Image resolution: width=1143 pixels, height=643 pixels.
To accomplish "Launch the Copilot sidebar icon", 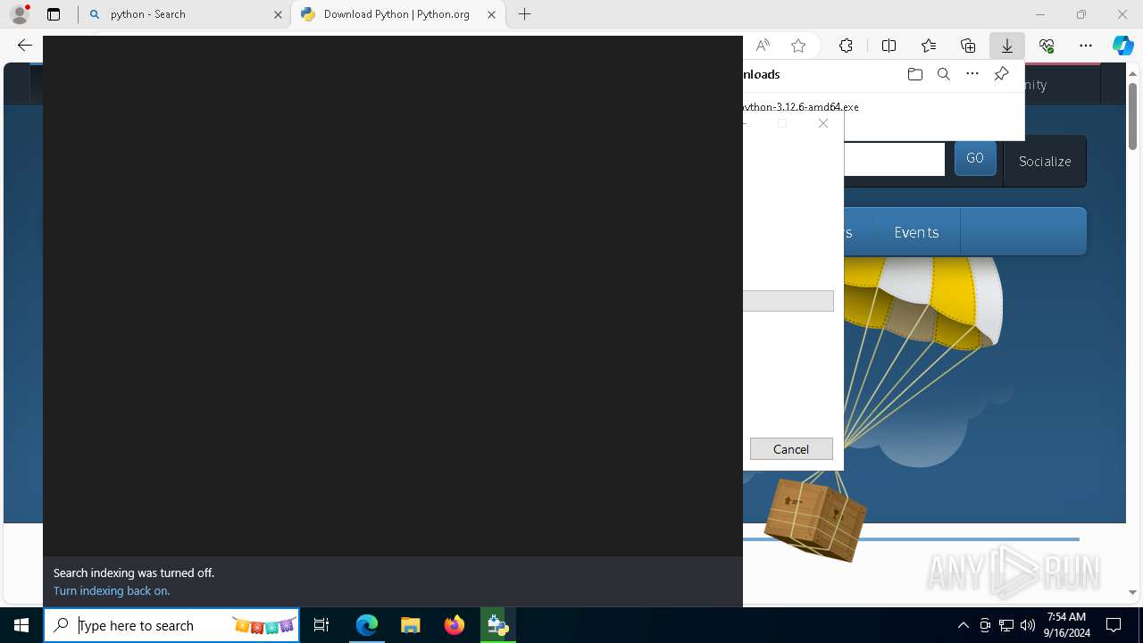I will (1123, 46).
